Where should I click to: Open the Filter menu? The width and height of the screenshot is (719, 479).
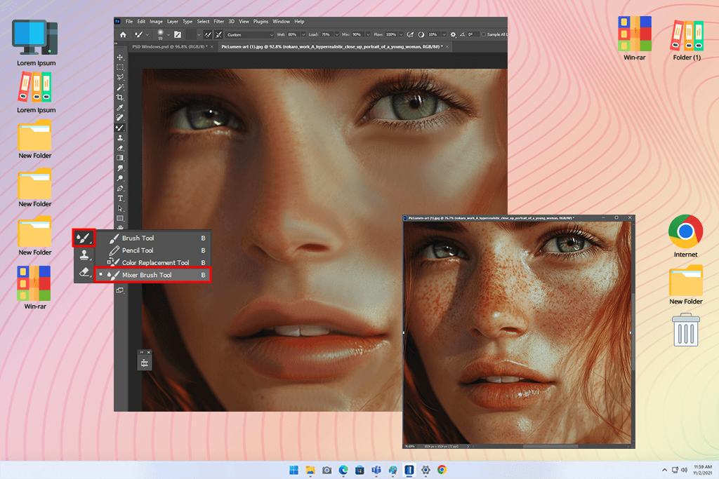click(219, 22)
